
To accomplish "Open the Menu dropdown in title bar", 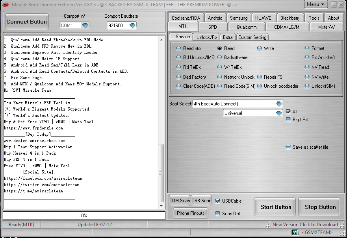I will click(315, 4).
